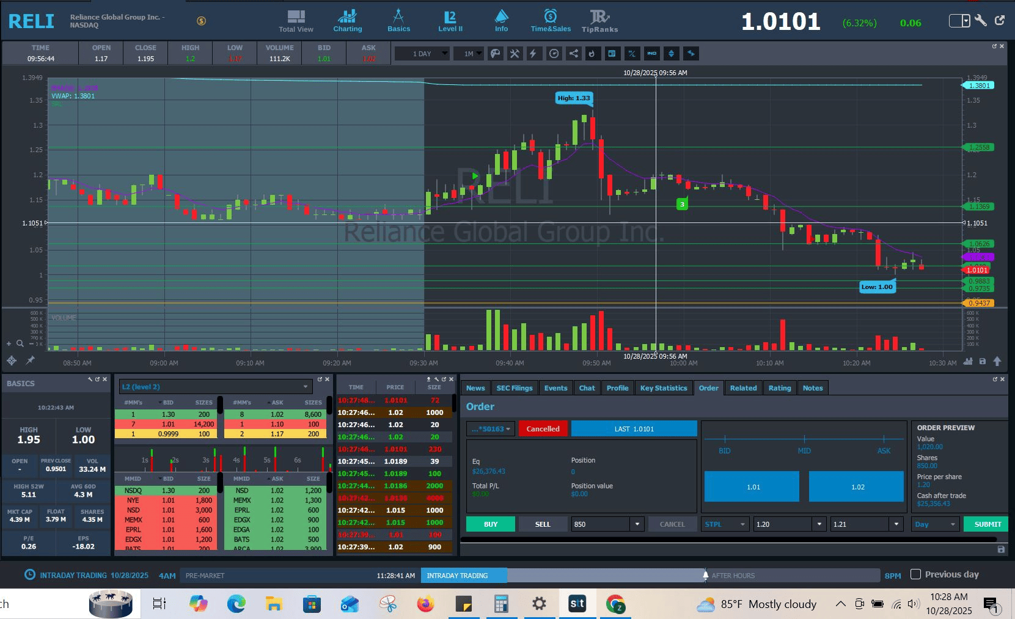Click the crossed tools settings icon

(515, 54)
